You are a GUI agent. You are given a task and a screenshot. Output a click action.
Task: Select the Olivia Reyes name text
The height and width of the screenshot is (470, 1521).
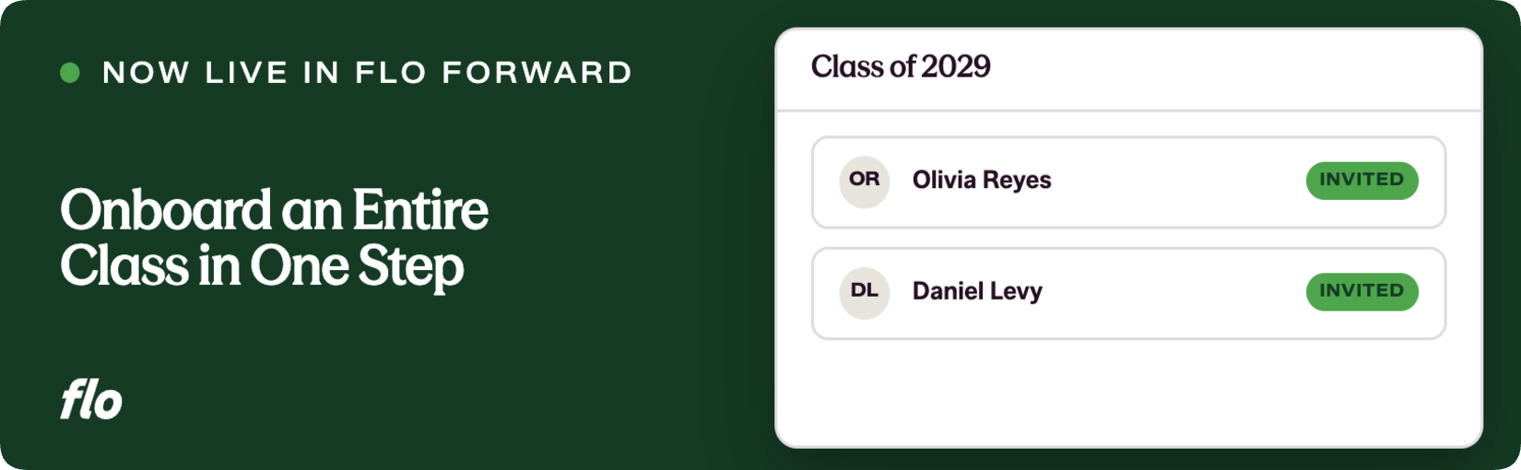(x=982, y=181)
